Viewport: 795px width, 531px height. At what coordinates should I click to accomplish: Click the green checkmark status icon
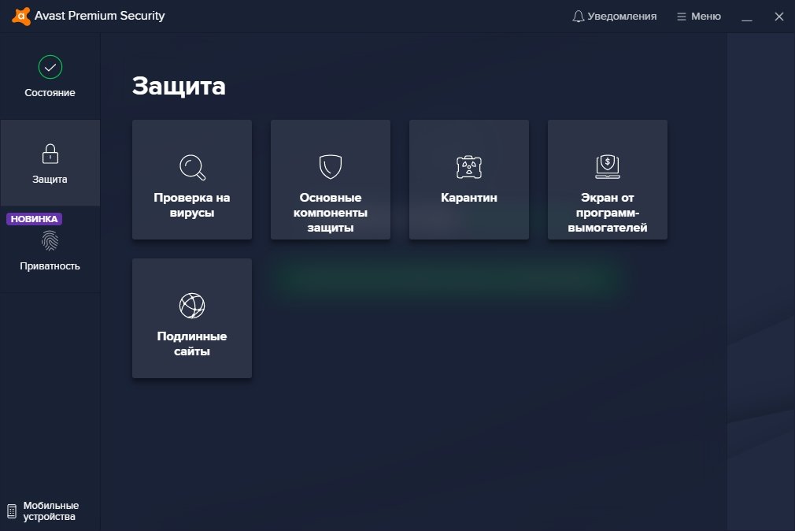[x=50, y=68]
